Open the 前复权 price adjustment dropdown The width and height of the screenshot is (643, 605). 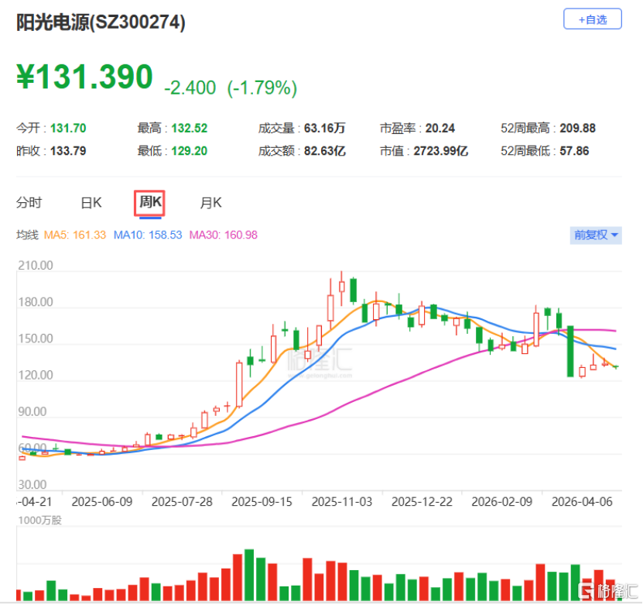point(596,235)
